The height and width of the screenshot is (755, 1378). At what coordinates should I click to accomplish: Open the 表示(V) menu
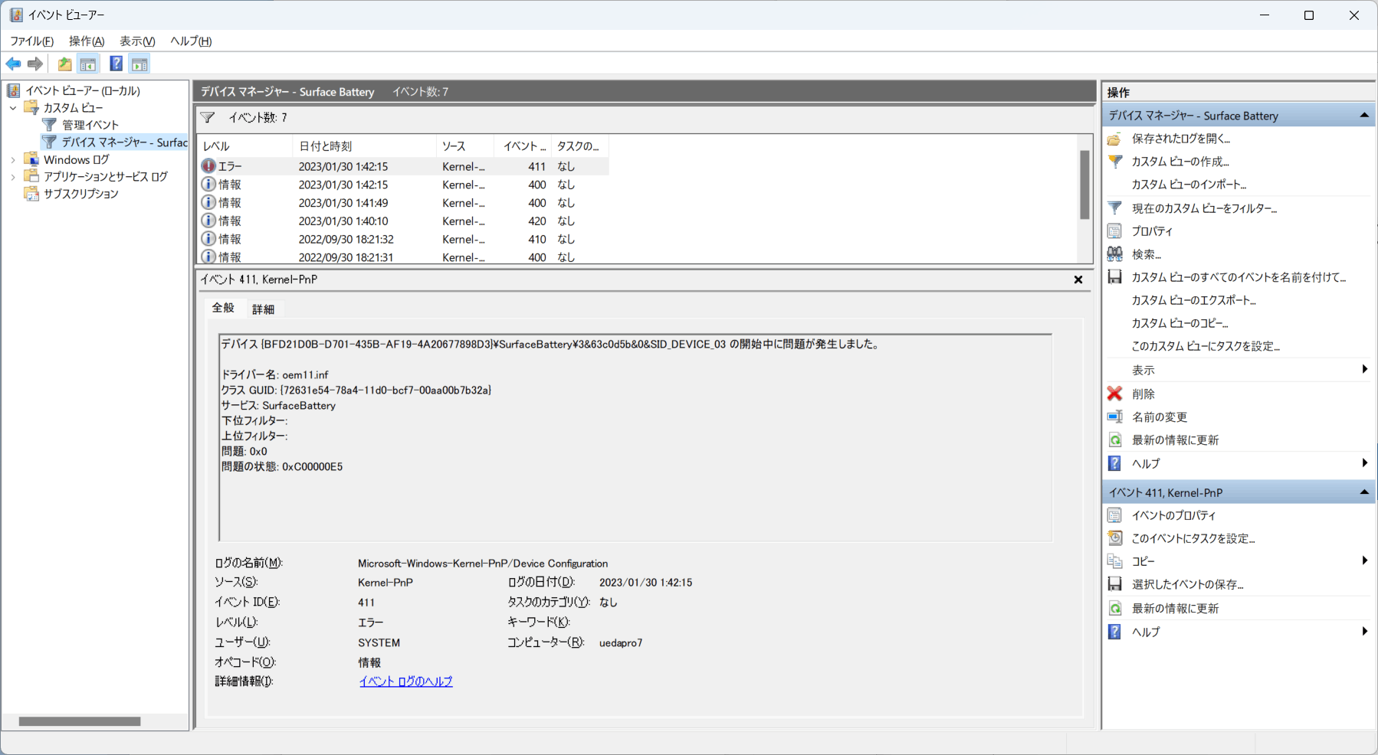pyautogui.click(x=137, y=41)
